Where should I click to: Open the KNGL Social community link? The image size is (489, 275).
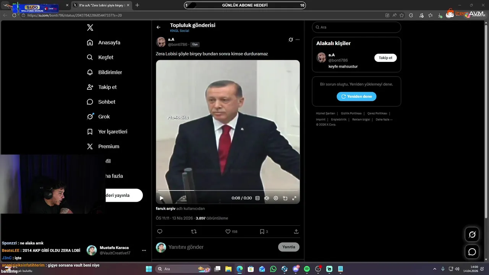(x=180, y=31)
